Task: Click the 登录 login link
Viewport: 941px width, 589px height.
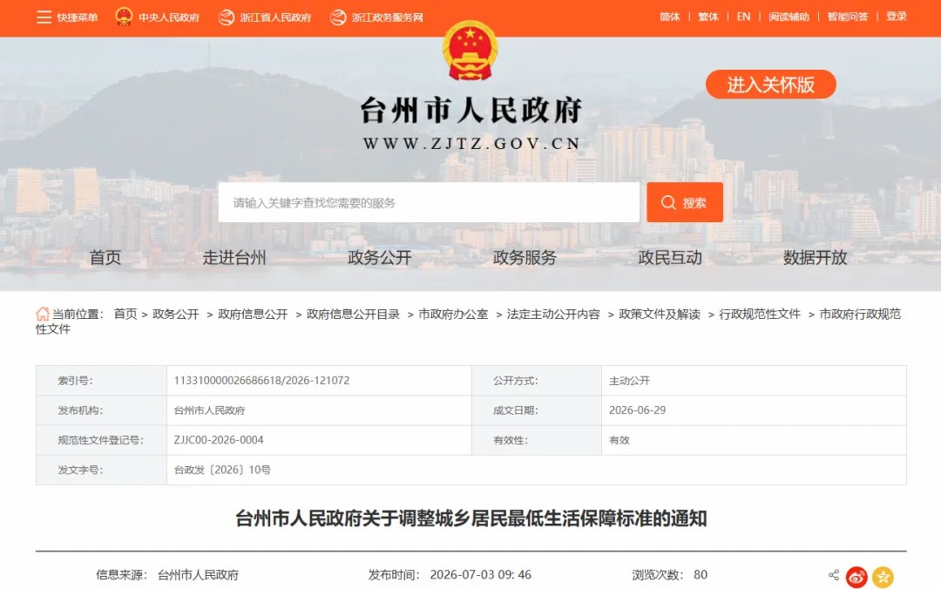Action: [897, 17]
